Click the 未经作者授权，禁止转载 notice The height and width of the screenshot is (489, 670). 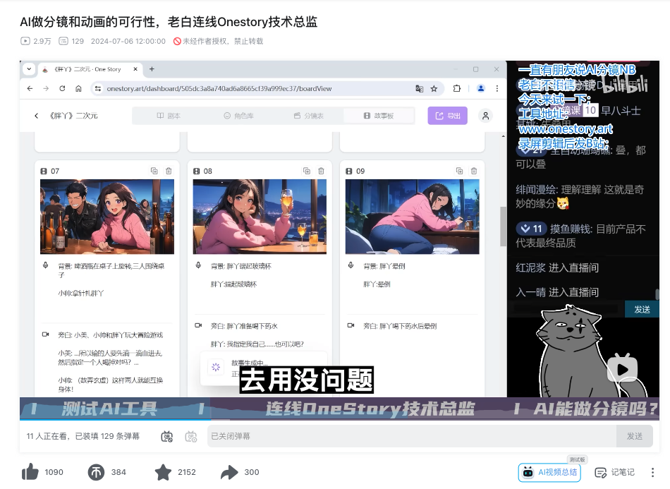pos(219,41)
